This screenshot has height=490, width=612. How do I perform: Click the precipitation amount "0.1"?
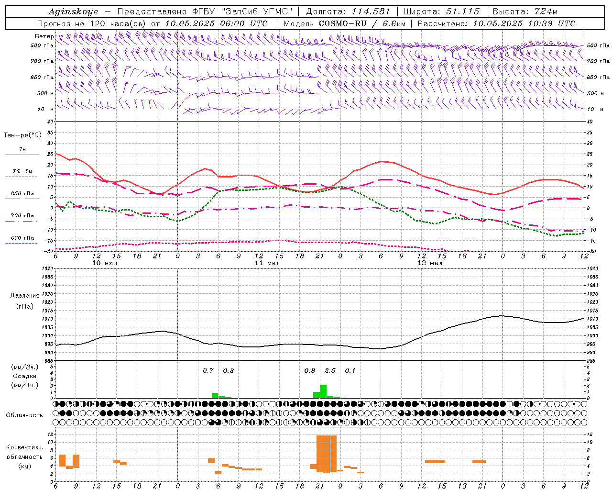[x=350, y=370]
